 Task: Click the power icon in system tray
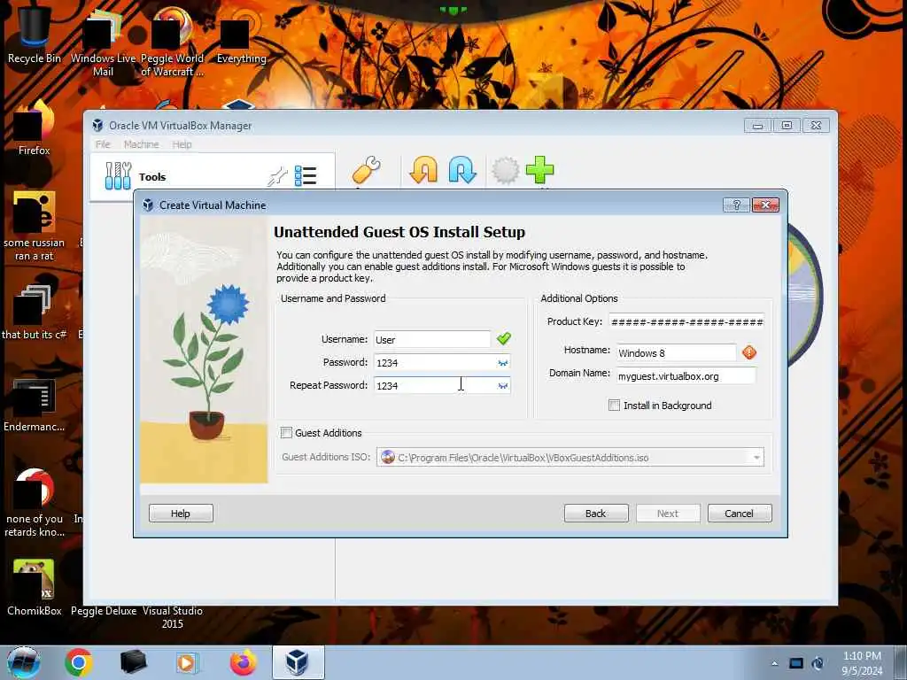click(x=818, y=663)
